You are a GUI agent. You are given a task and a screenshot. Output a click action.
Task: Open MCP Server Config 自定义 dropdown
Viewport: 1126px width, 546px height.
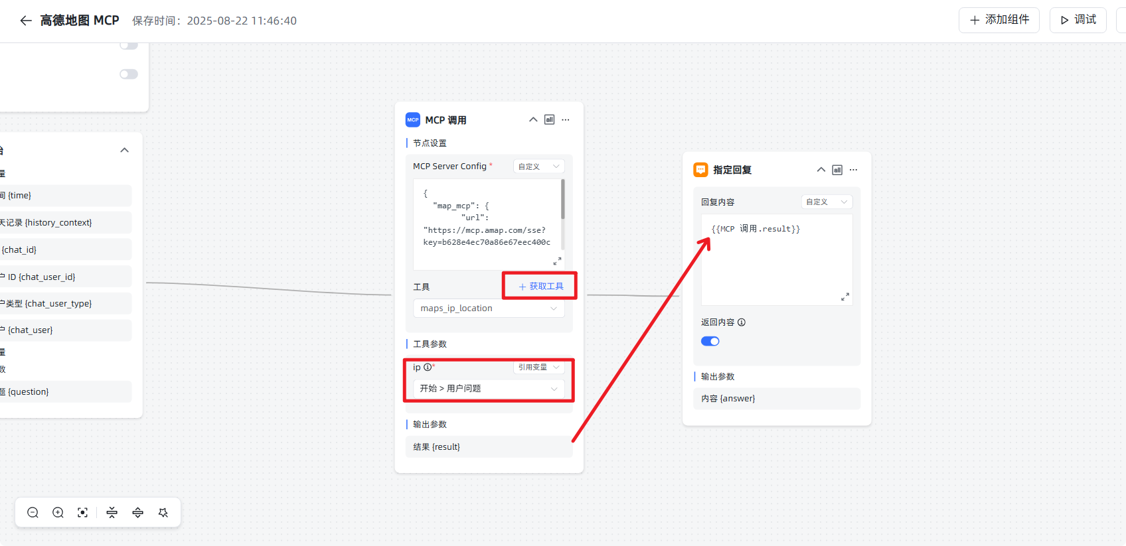point(539,167)
